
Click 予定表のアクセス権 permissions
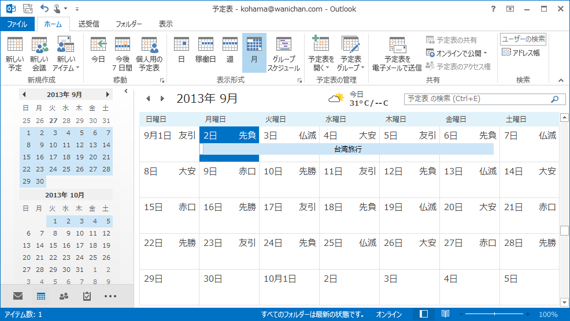pos(458,66)
